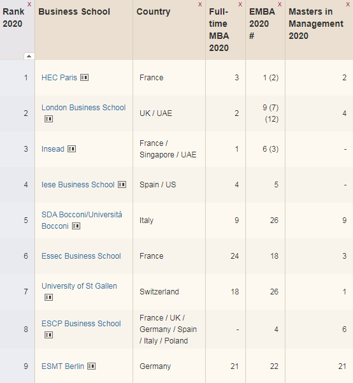Open Iese Business School link
Viewport: 353px width, 383px height.
coord(78,185)
